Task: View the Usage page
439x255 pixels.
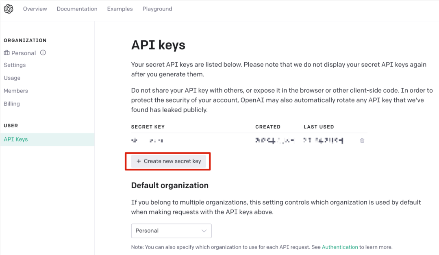Action: coord(12,78)
